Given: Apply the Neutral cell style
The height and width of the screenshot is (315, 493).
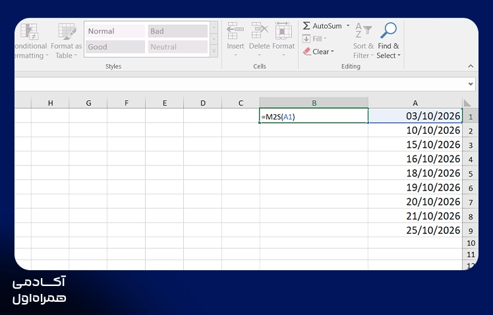Looking at the screenshot, I should pos(178,47).
